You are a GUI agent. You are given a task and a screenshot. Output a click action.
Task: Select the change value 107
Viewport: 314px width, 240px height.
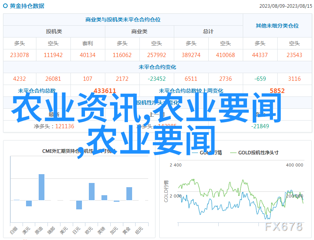(x=88, y=79)
